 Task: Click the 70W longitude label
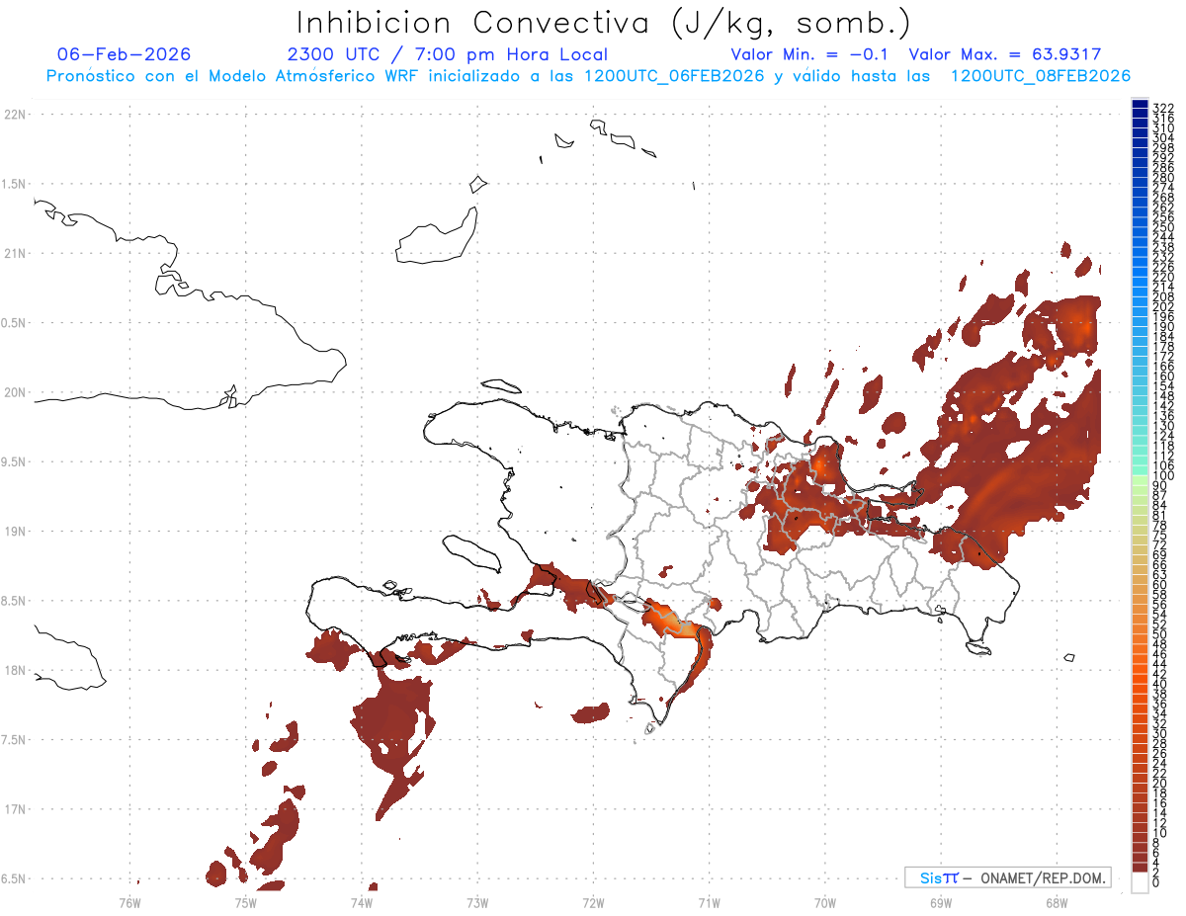point(824,901)
